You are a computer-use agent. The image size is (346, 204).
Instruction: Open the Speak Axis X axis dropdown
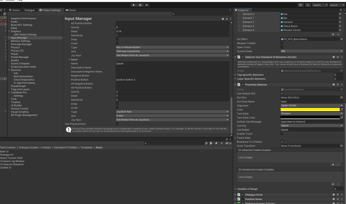[x=172, y=116]
